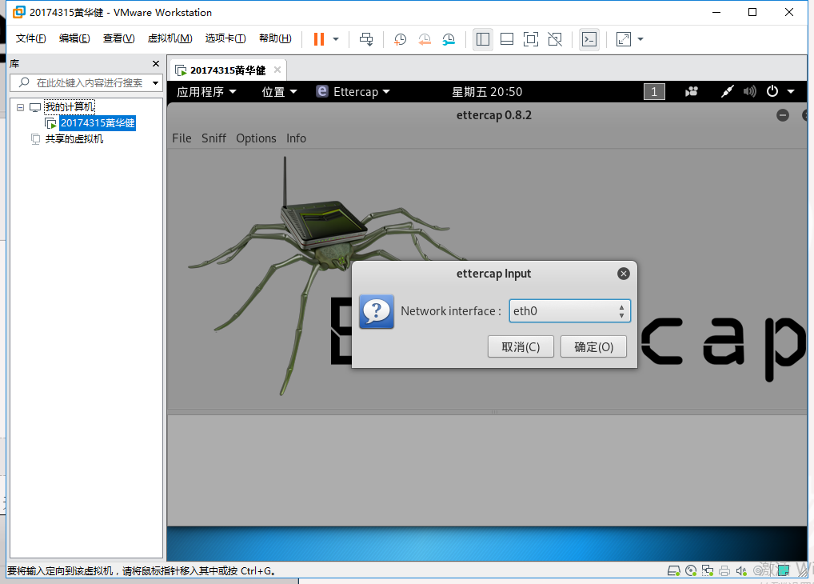814x584 pixels.
Task: Click the stretch guest display icon
Action: [x=624, y=39]
